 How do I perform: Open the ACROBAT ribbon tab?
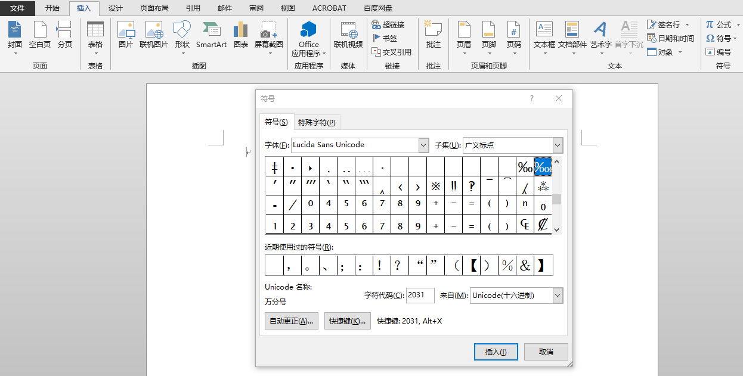(x=329, y=8)
